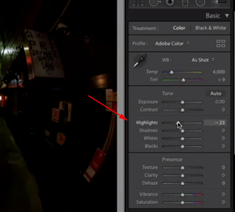Click the Exposure label
The image size is (235, 212).
[x=148, y=102]
